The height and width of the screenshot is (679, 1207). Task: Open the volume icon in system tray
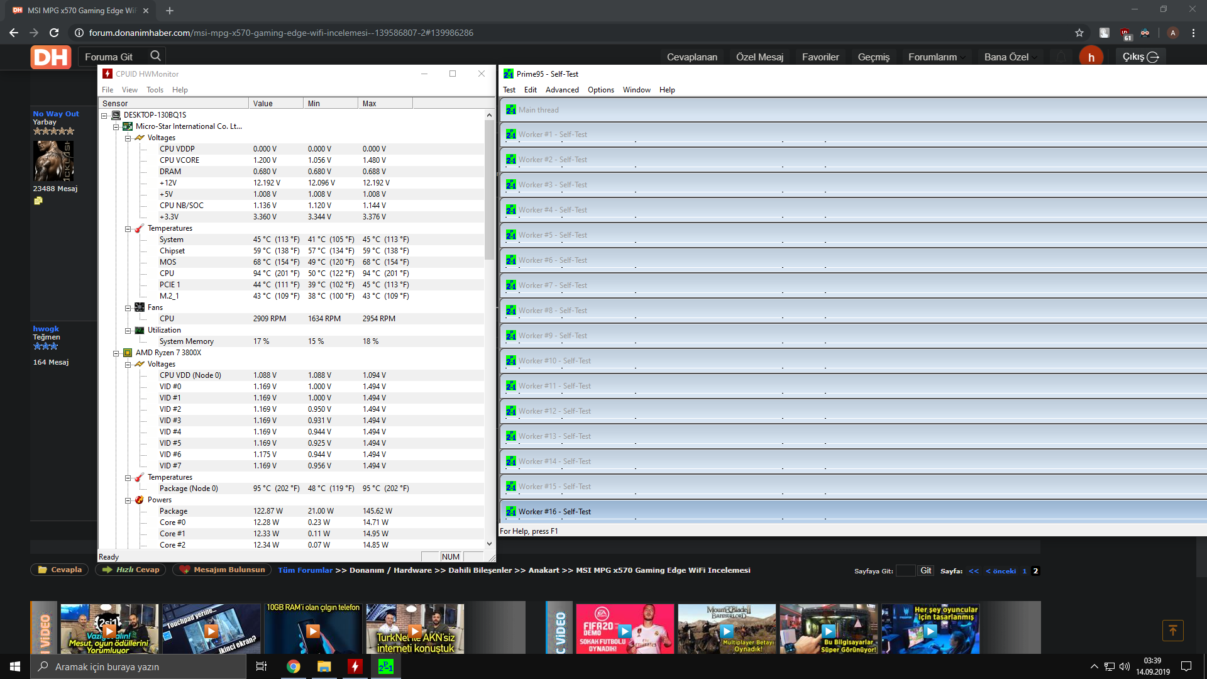click(1125, 666)
